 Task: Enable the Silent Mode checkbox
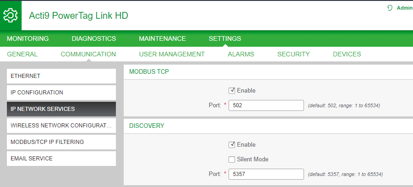(x=232, y=159)
